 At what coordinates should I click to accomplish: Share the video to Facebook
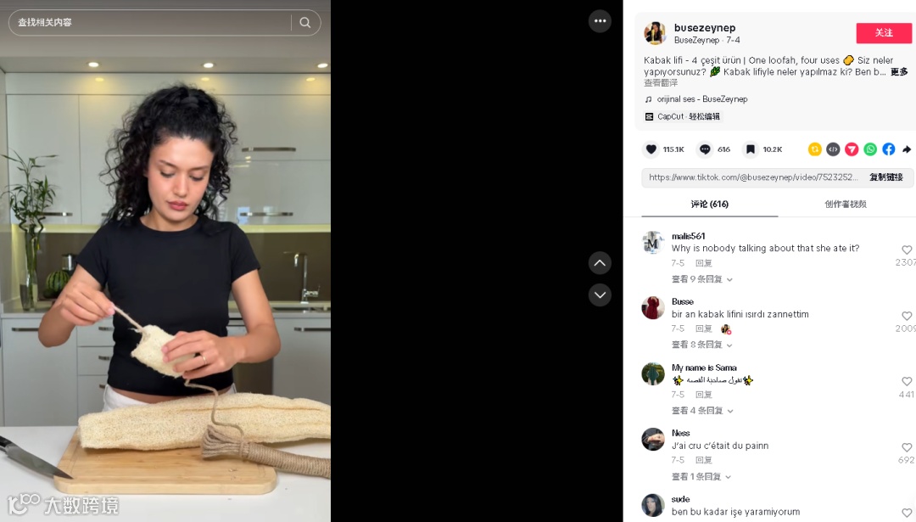889,149
